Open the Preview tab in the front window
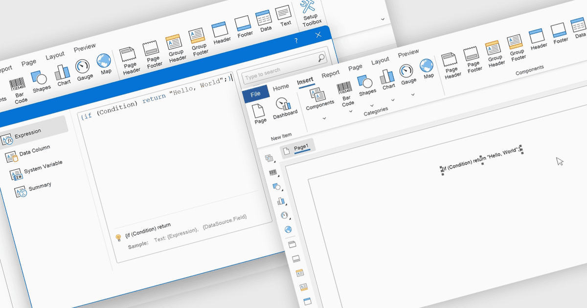 (408, 53)
